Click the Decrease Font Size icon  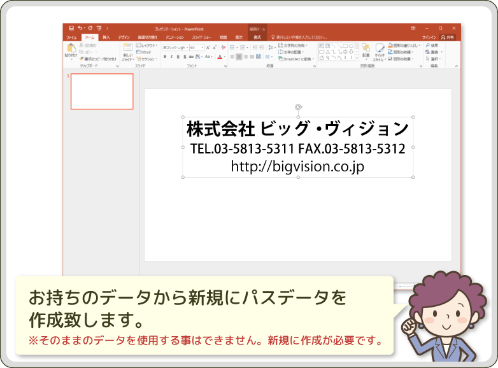point(215,48)
